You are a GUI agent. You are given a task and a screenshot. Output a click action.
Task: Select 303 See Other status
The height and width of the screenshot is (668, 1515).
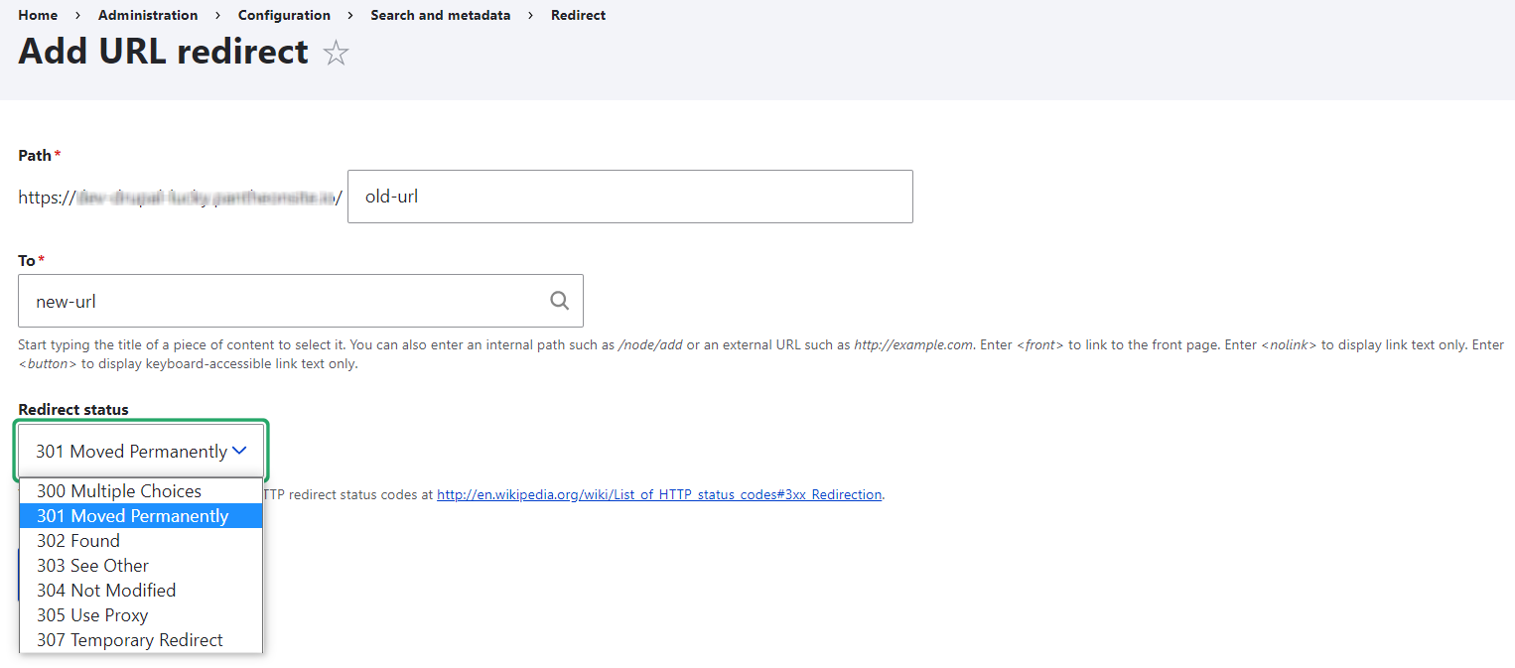click(93, 566)
